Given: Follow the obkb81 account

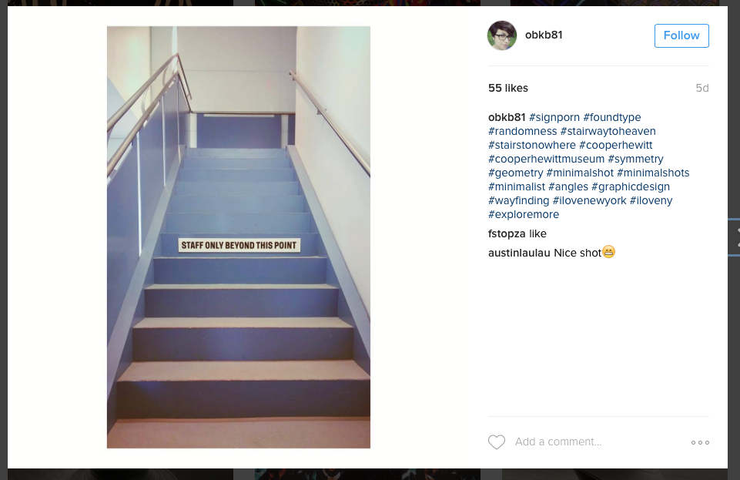Looking at the screenshot, I should click(x=681, y=35).
